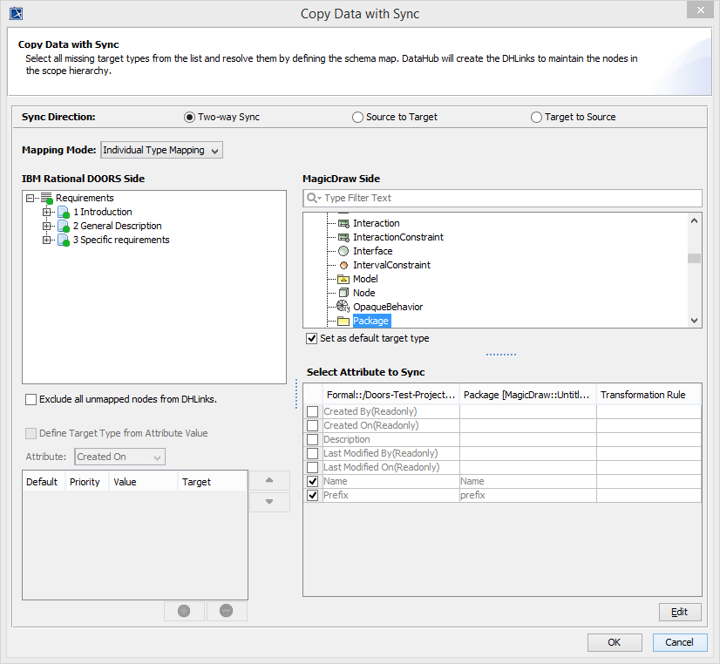Uncheck Set as default target type
This screenshot has height=664, width=720.
[x=311, y=338]
